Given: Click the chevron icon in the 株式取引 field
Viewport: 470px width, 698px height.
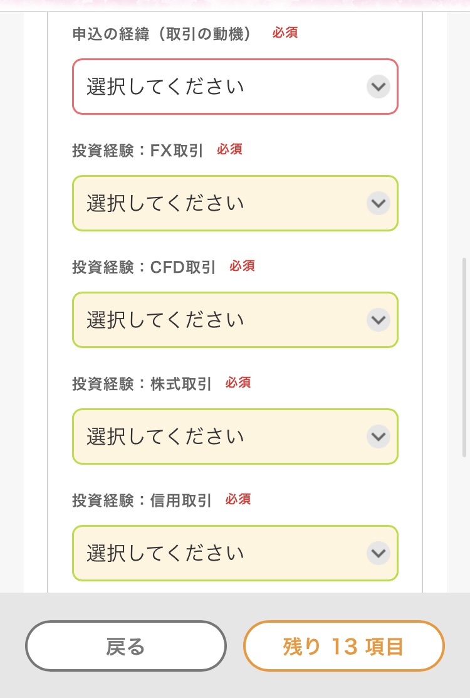Looking at the screenshot, I should 378,436.
